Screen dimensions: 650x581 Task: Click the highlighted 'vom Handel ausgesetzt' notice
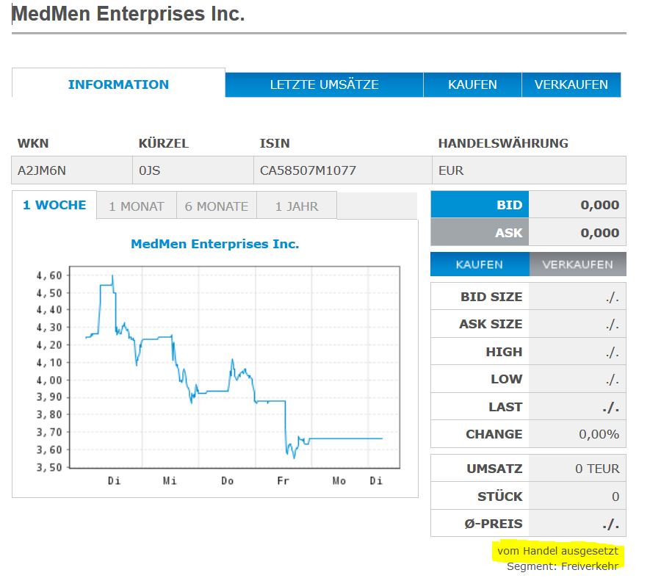click(x=557, y=551)
